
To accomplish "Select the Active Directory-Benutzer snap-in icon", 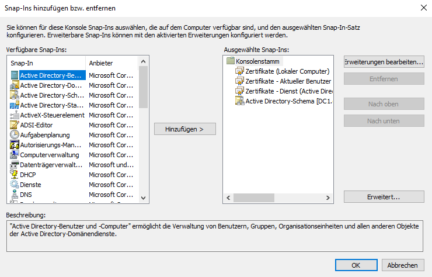I will 15,75.
